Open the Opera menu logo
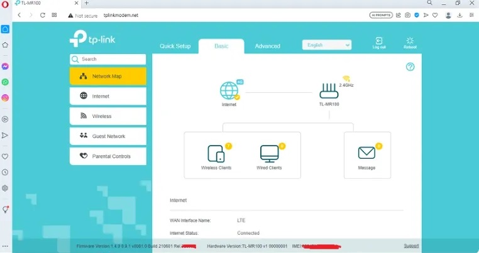This screenshot has width=479, height=253. click(x=5, y=6)
